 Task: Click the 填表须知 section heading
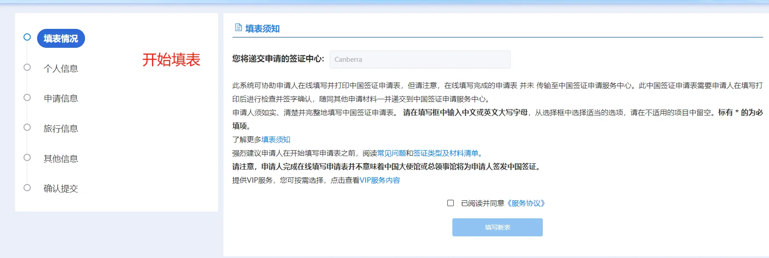click(262, 28)
